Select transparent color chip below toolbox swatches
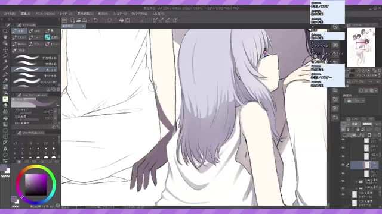 pyautogui.click(x=5, y=176)
